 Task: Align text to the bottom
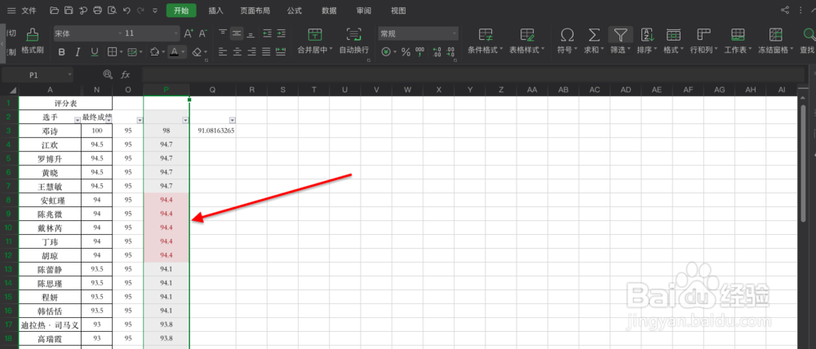coord(251,33)
